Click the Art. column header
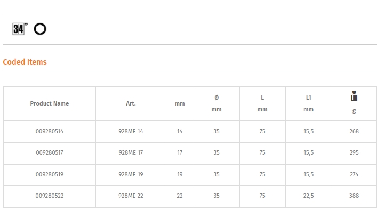 click(131, 103)
